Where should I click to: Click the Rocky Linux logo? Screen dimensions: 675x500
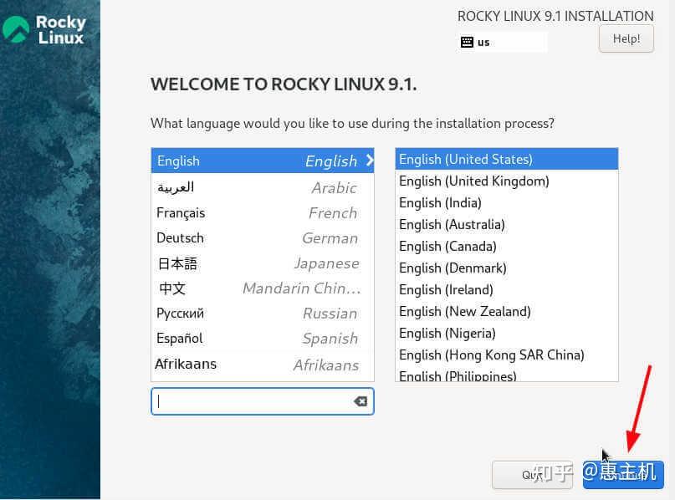click(46, 29)
